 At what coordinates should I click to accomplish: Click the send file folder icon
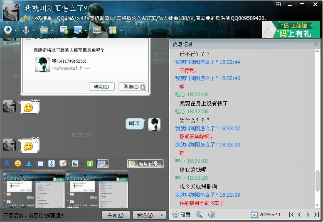coord(44,30)
